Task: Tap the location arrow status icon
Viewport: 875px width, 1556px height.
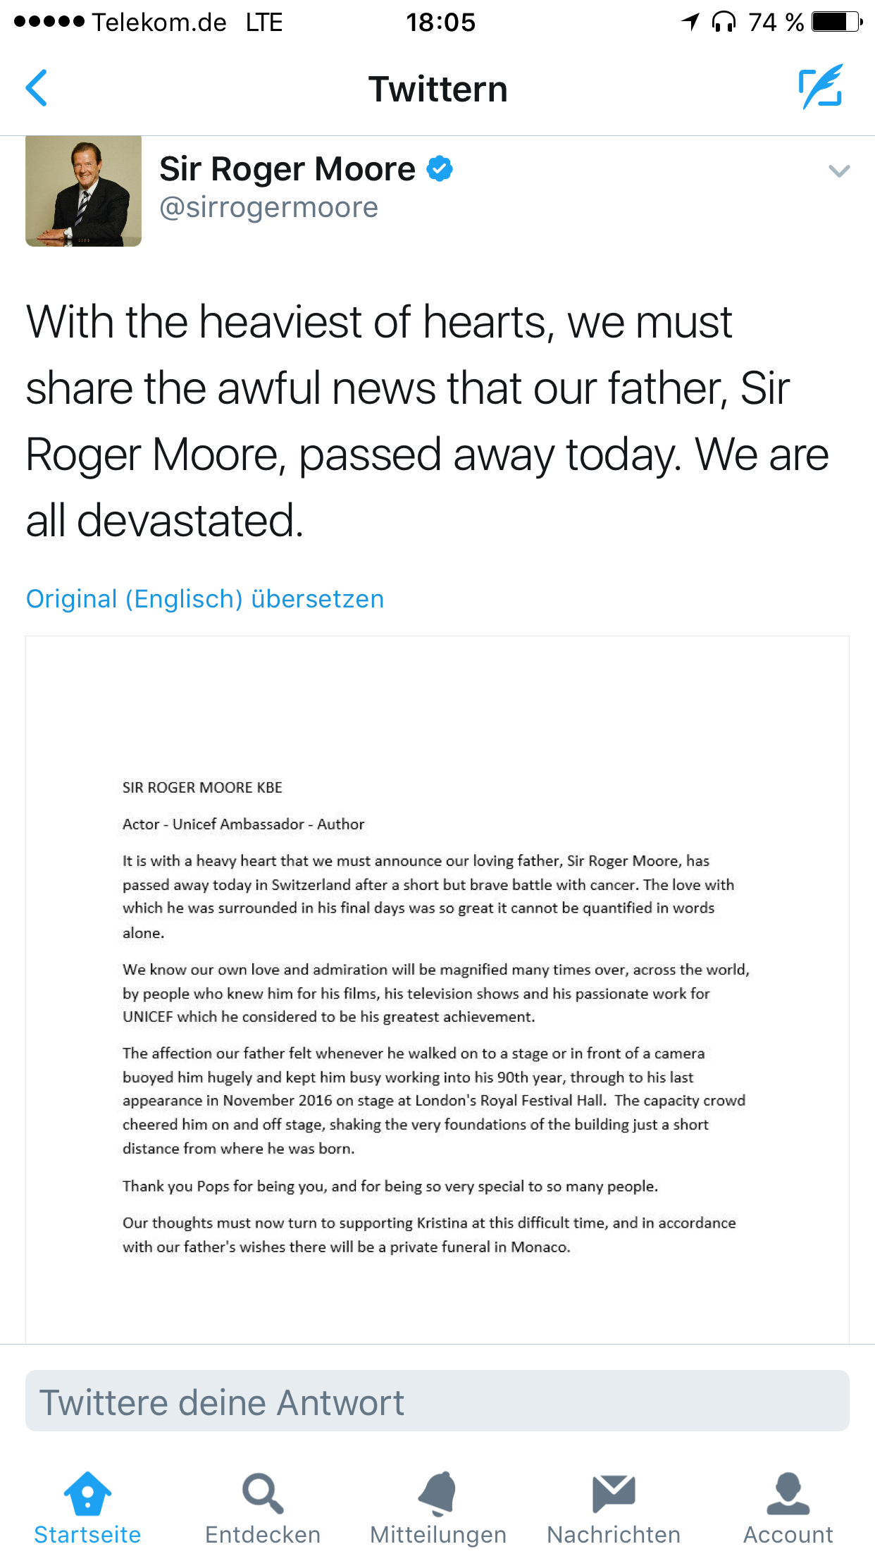Action: click(690, 23)
